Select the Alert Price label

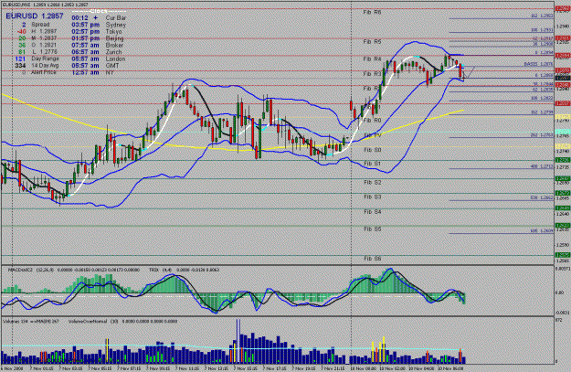pyautogui.click(x=44, y=72)
